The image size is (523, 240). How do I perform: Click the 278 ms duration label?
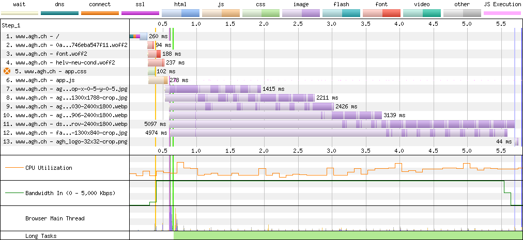[179, 81]
